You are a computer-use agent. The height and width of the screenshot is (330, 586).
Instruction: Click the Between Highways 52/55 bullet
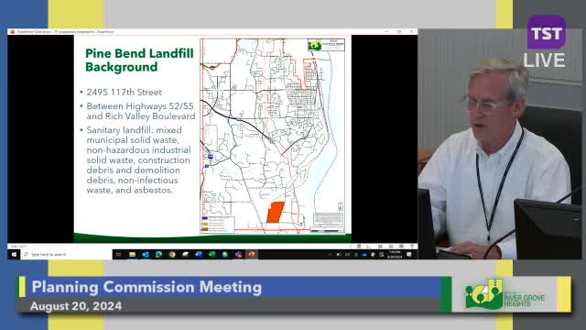point(140,111)
